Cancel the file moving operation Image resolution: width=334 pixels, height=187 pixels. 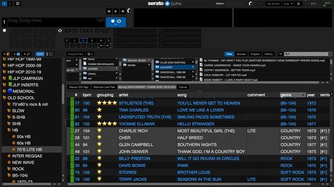pos(183,87)
